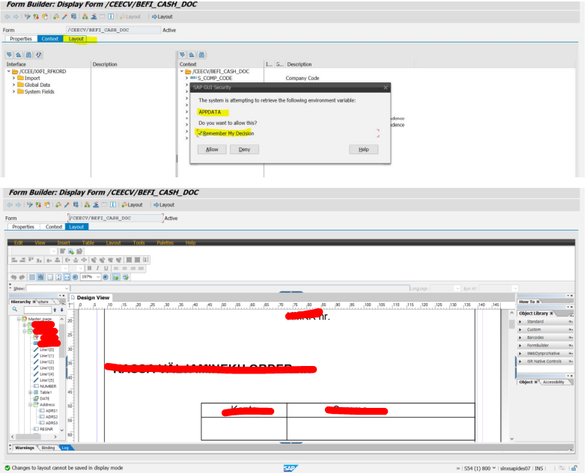Tick the Remember My Decision checkbox

(200, 133)
